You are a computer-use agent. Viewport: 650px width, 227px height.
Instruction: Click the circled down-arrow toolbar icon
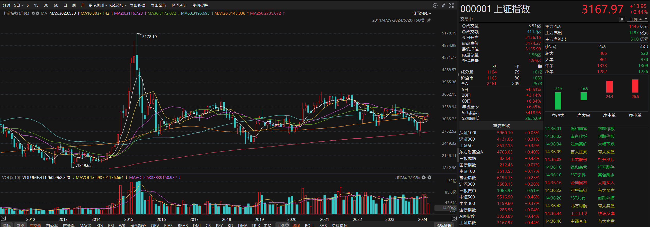coord(435,5)
